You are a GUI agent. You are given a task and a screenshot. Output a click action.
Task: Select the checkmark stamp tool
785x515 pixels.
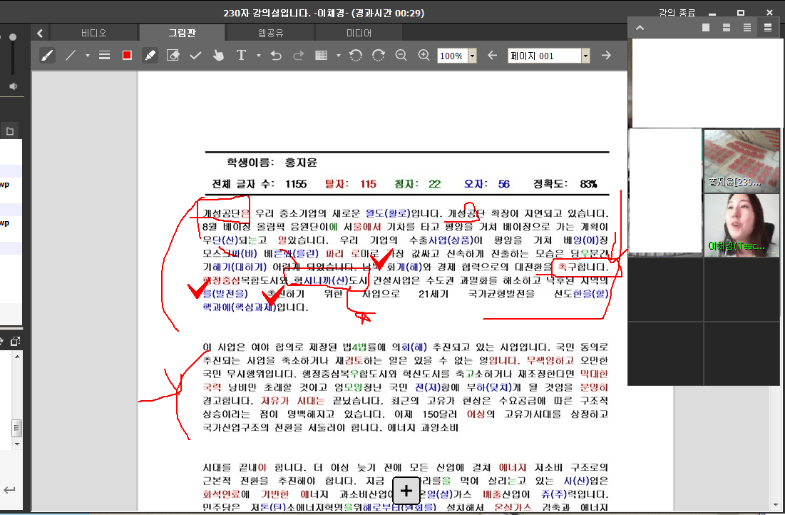pyautogui.click(x=195, y=56)
